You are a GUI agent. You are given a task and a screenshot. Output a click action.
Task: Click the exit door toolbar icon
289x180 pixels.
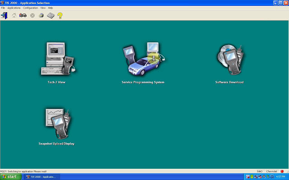coord(4,15)
